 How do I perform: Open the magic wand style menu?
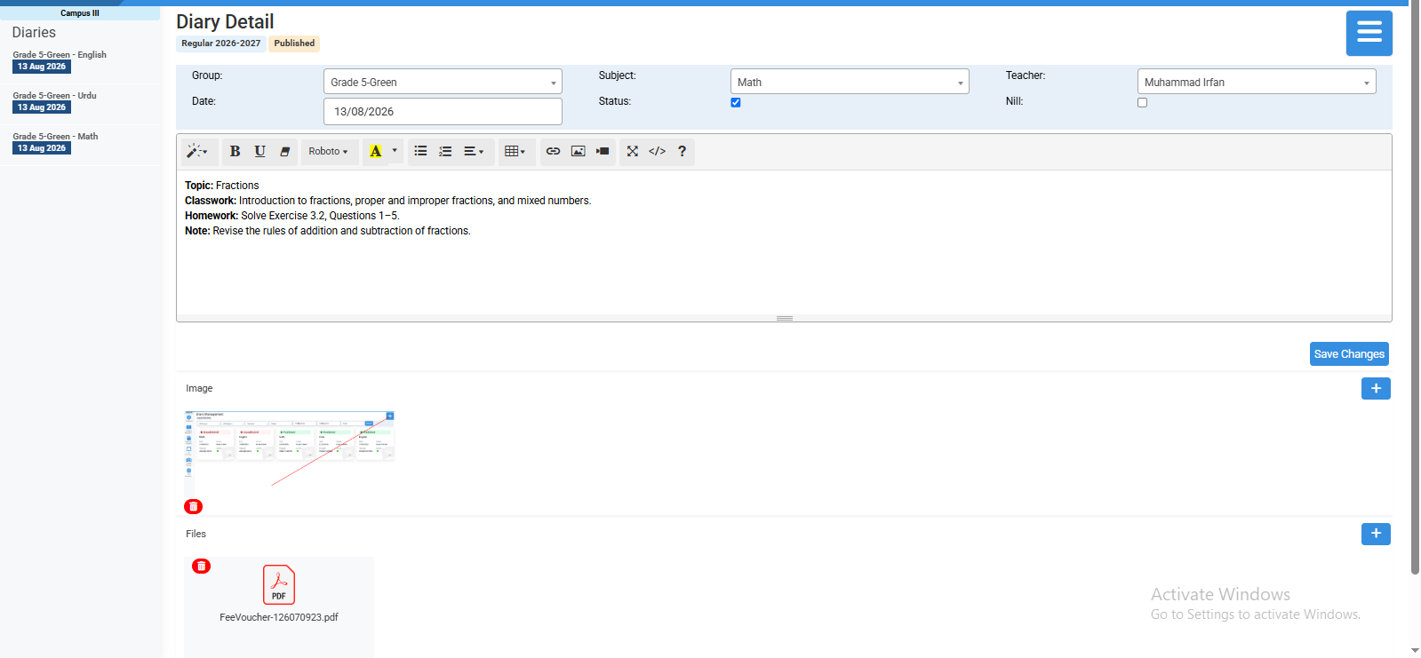pyautogui.click(x=197, y=152)
